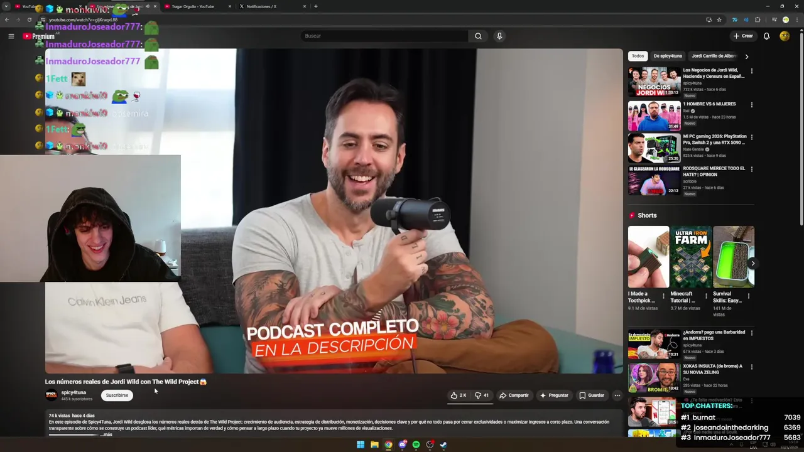
Task: Click the page vertical scrollbar
Action: (x=801, y=127)
